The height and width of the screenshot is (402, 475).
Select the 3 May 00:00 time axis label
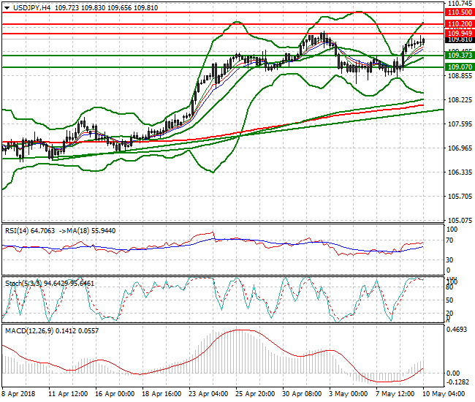tap(345, 394)
